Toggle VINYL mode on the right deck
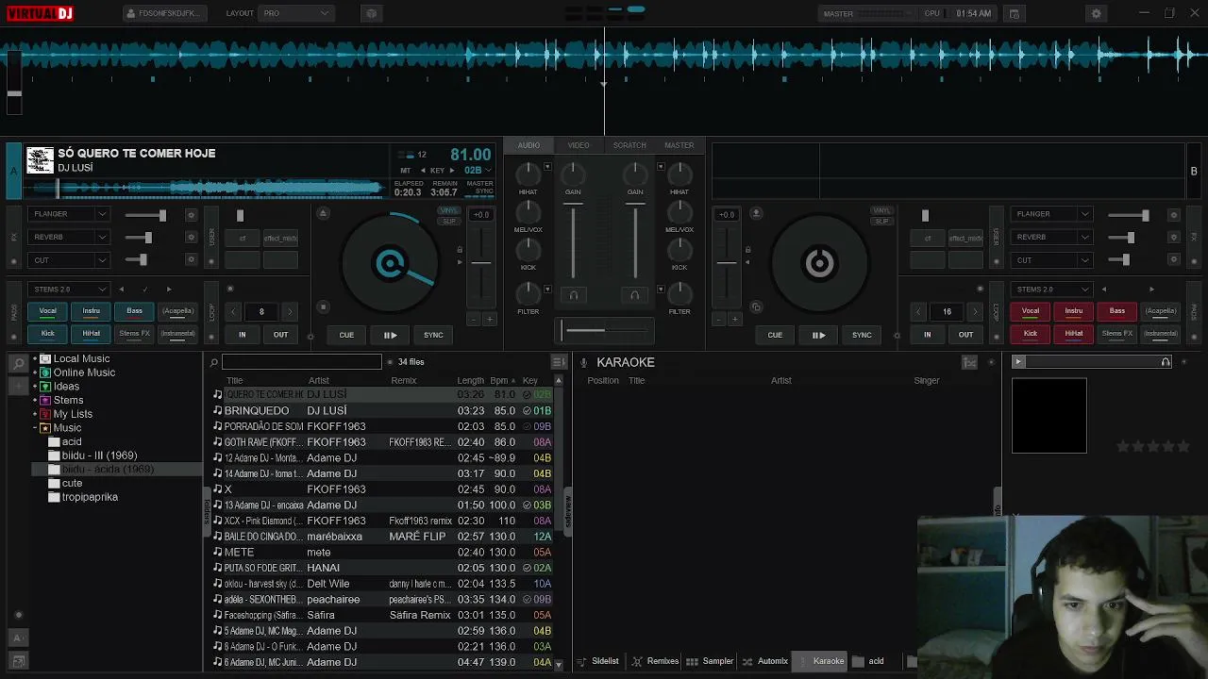 [x=881, y=211]
